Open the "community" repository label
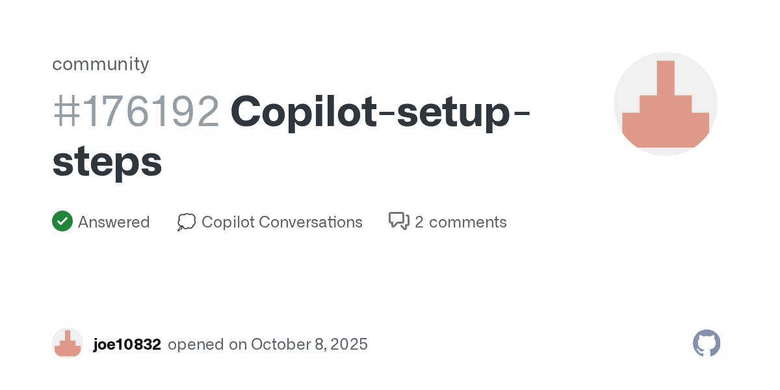 101,64
